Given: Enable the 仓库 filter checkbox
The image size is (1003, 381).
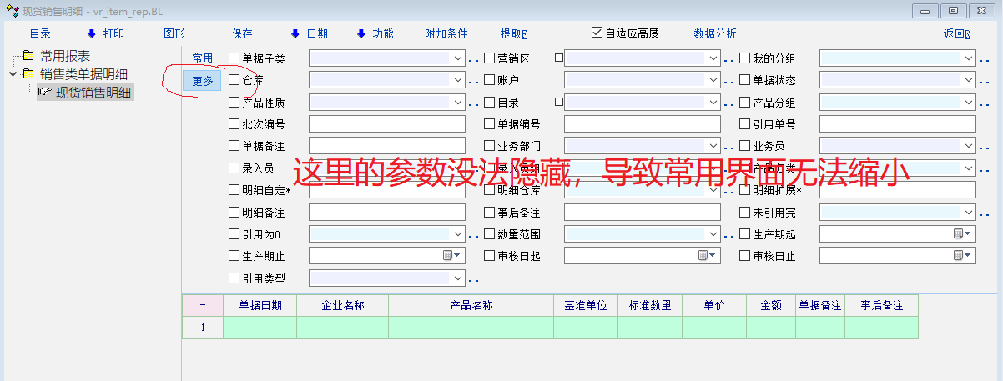Looking at the screenshot, I should (x=234, y=81).
